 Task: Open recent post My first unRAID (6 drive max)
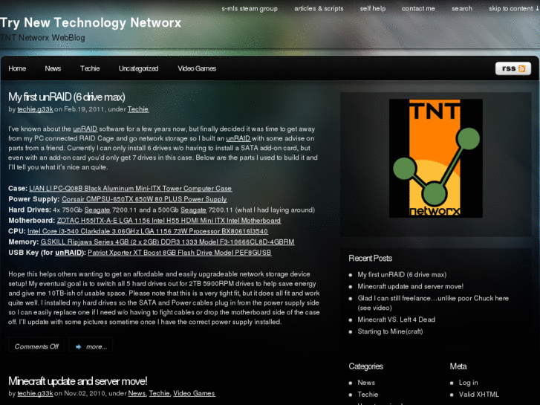402,275
